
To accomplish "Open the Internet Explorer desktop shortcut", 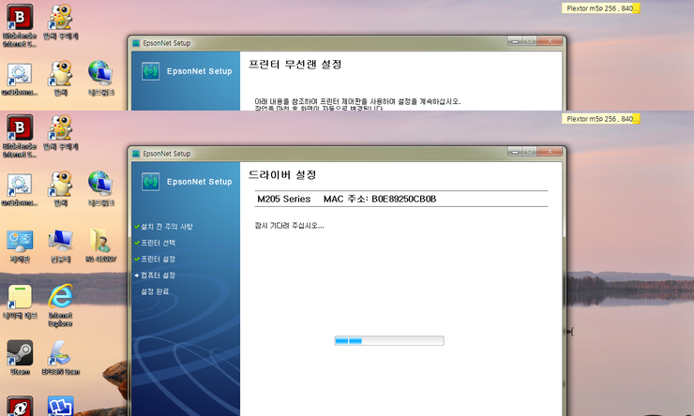I will coord(61,298).
